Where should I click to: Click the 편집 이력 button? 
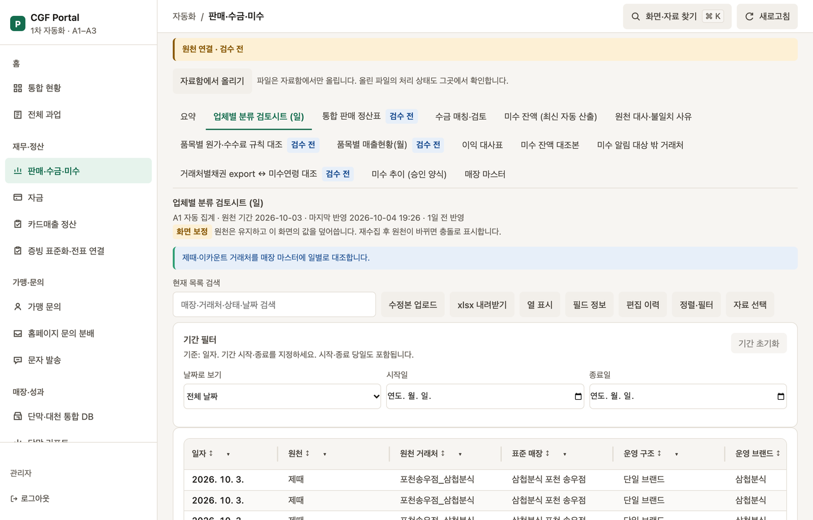643,305
